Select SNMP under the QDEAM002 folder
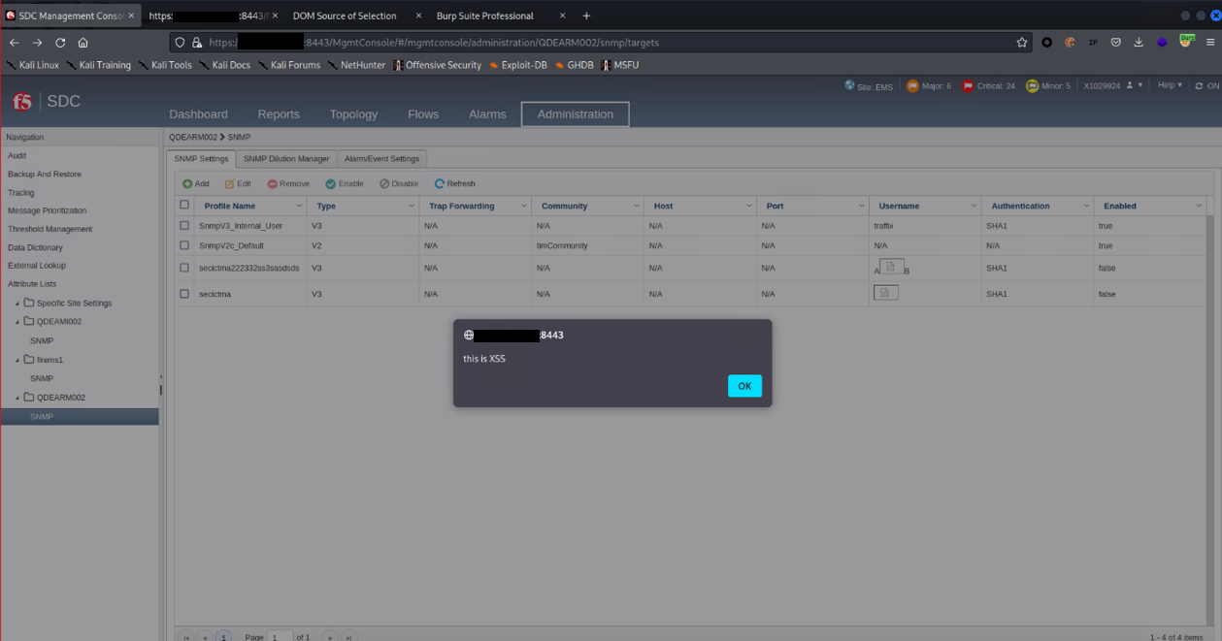This screenshot has width=1222, height=641. (x=42, y=340)
